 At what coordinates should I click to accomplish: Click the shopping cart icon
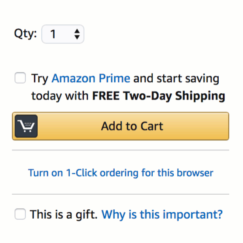[x=26, y=126]
